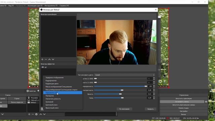Click the Контрастность slider

pyautogui.click(x=120, y=90)
